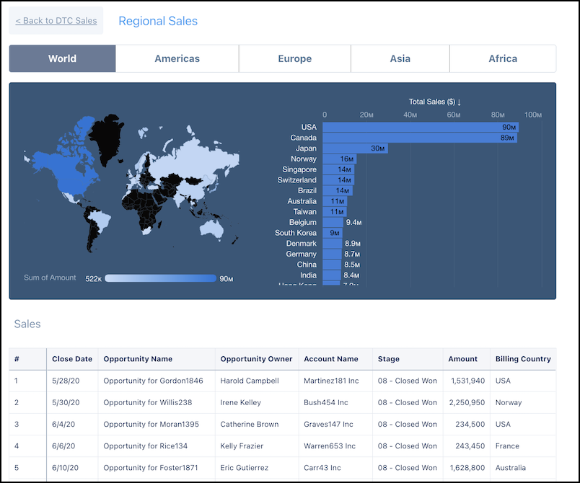This screenshot has width=580, height=483.
Task: Click Australia on the world map
Action: pyautogui.click(x=211, y=229)
